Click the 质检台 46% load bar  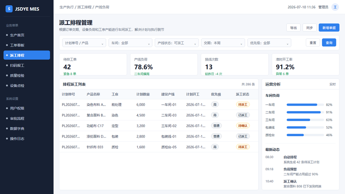coord(305,135)
